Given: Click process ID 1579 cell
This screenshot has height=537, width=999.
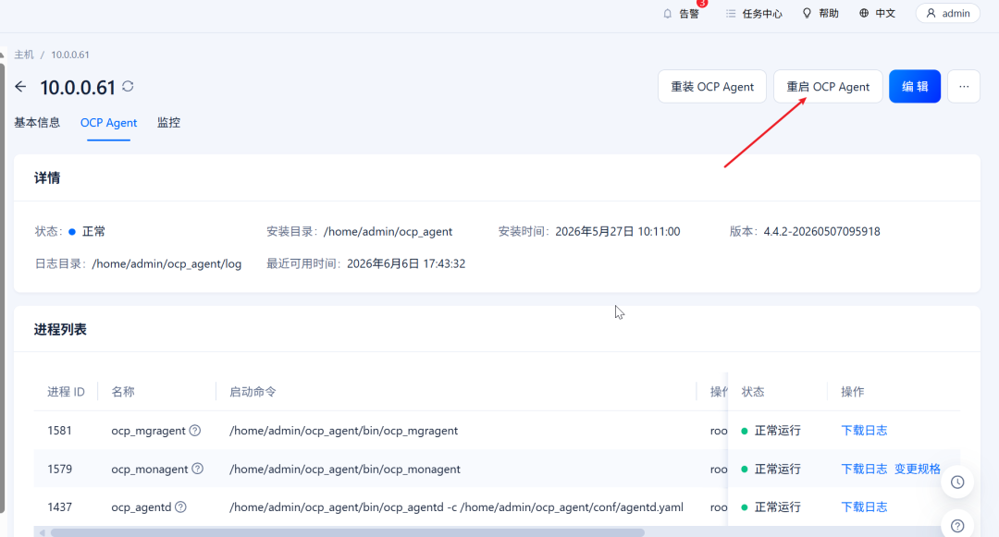Looking at the screenshot, I should [x=59, y=469].
